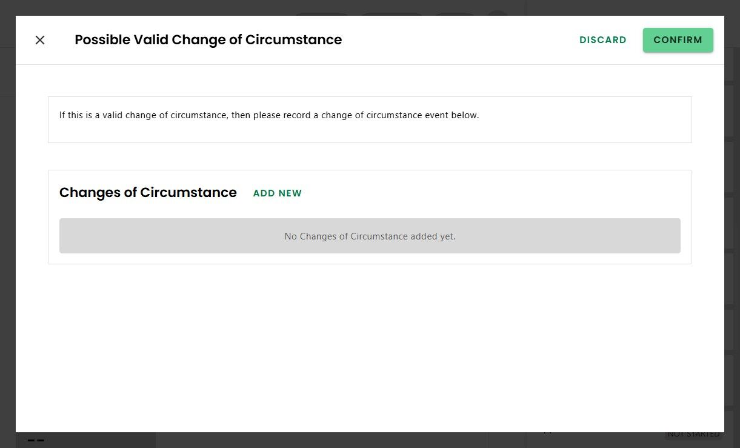Close the dialog with the X icon
The image size is (740, 448).
tap(40, 40)
